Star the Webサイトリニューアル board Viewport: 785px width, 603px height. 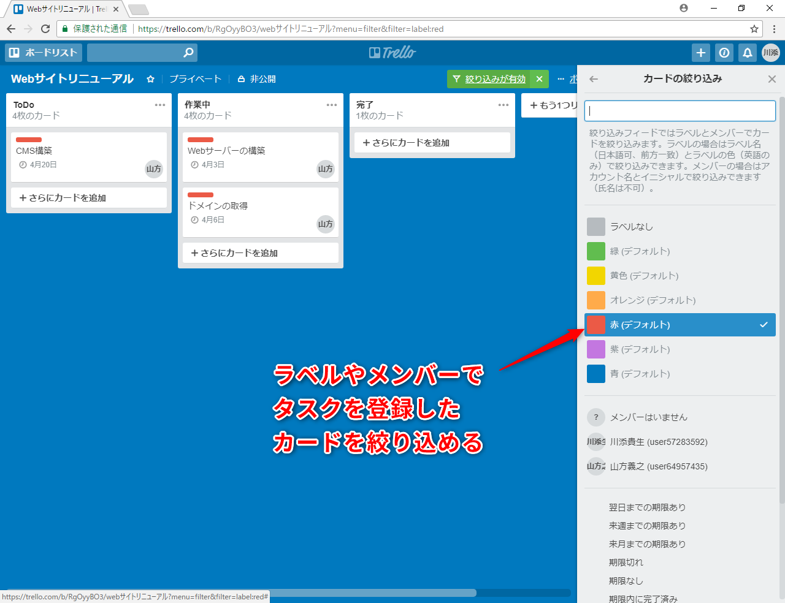(x=150, y=79)
